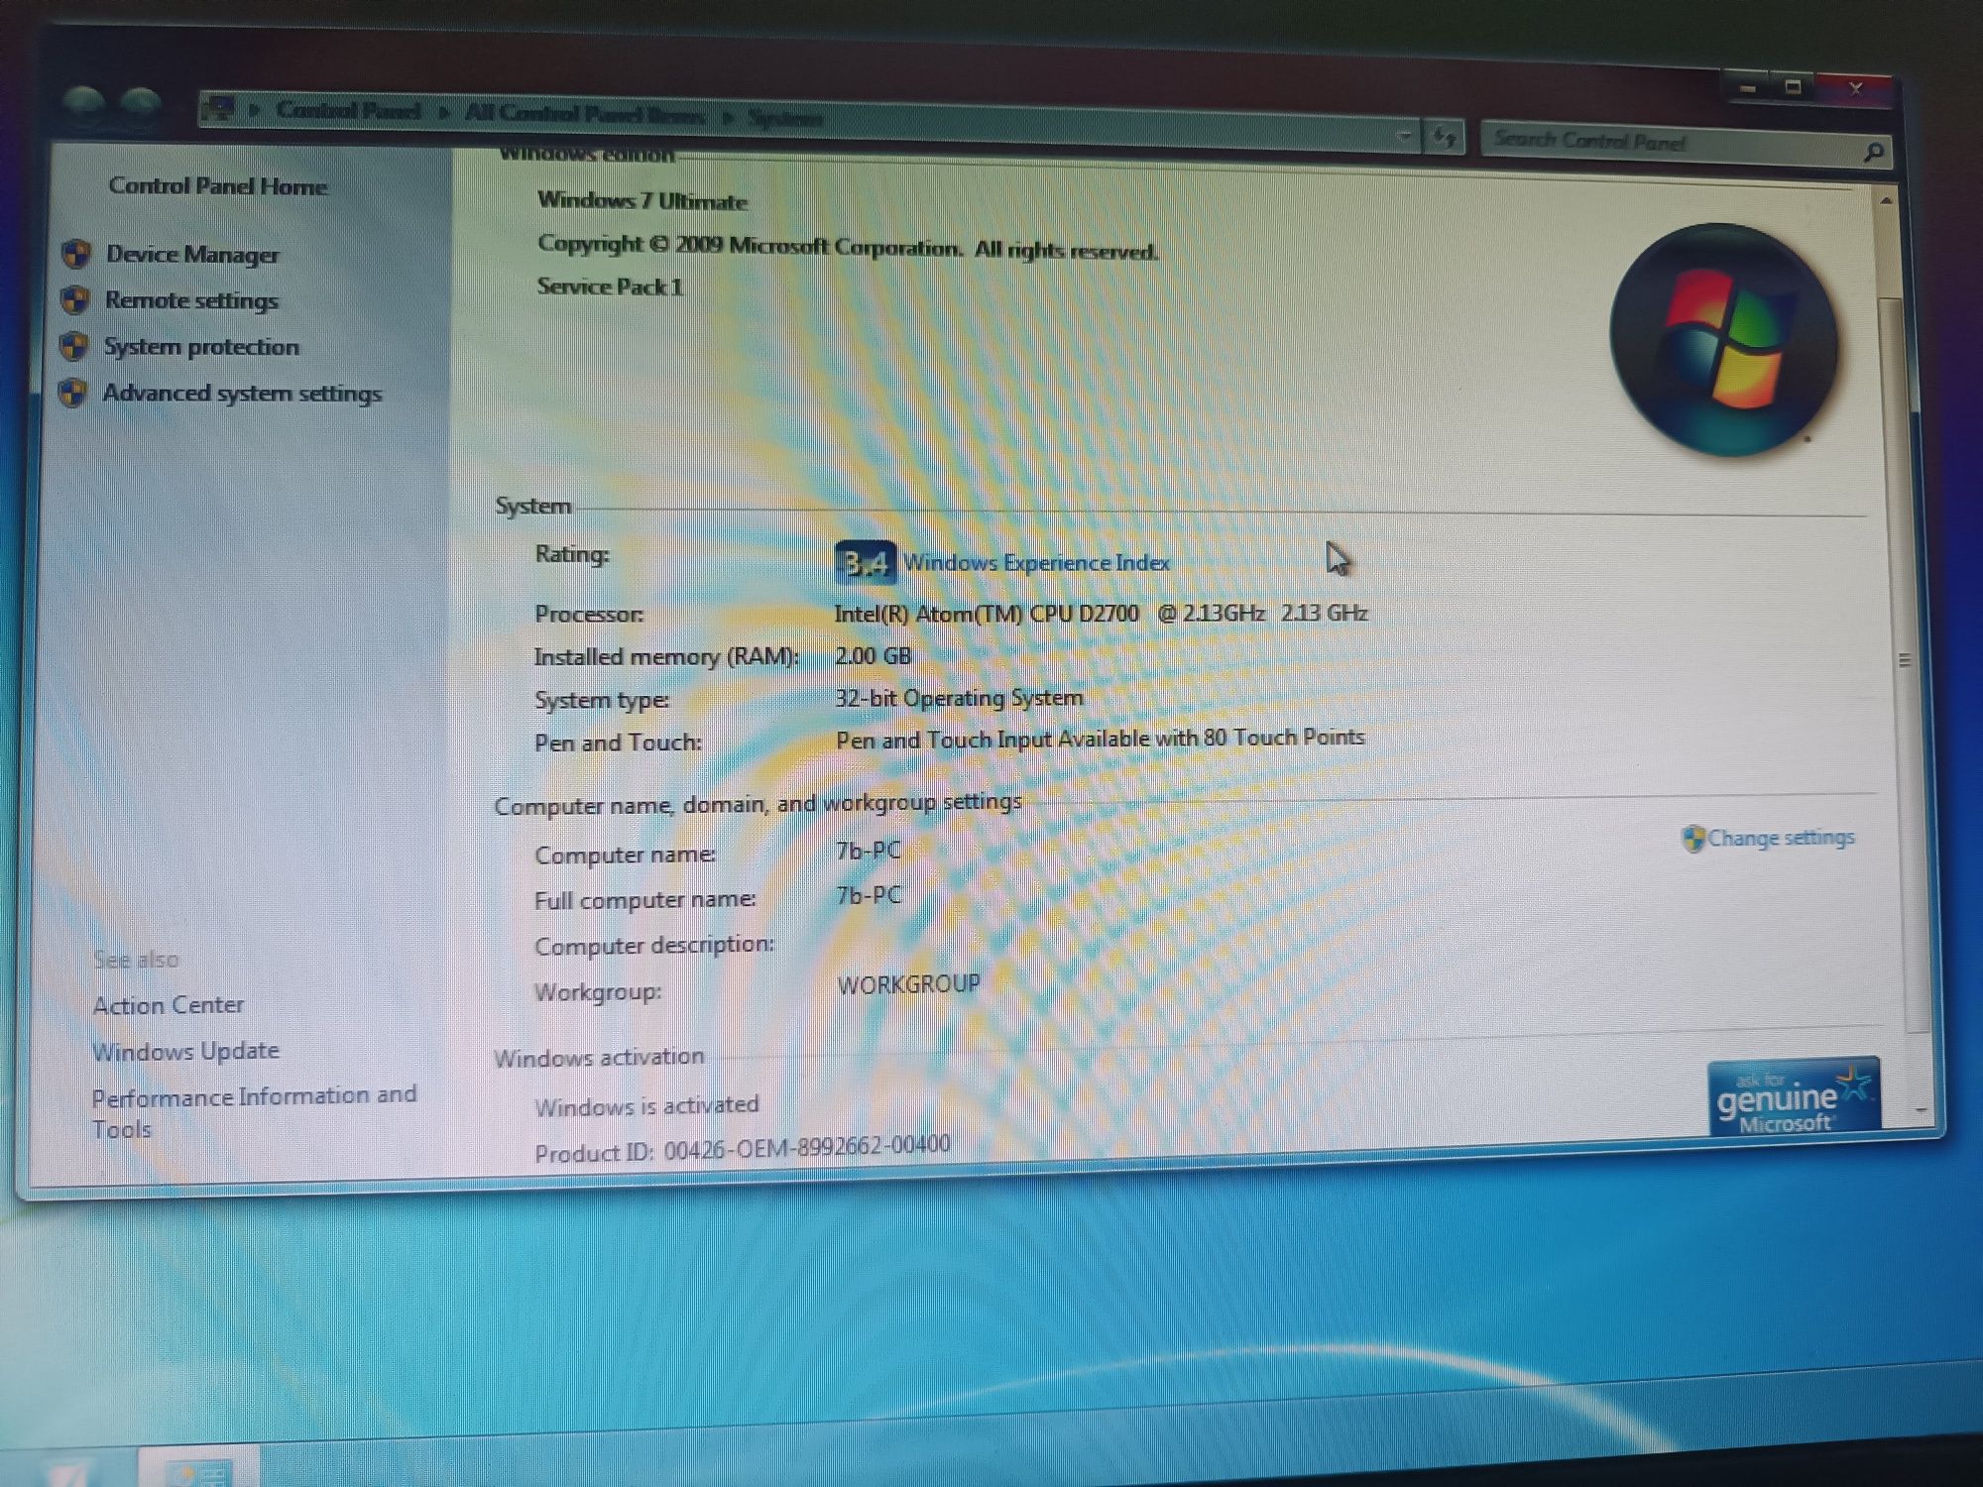Click the Advanced system settings shield icon
The height and width of the screenshot is (1487, 1983).
(73, 393)
